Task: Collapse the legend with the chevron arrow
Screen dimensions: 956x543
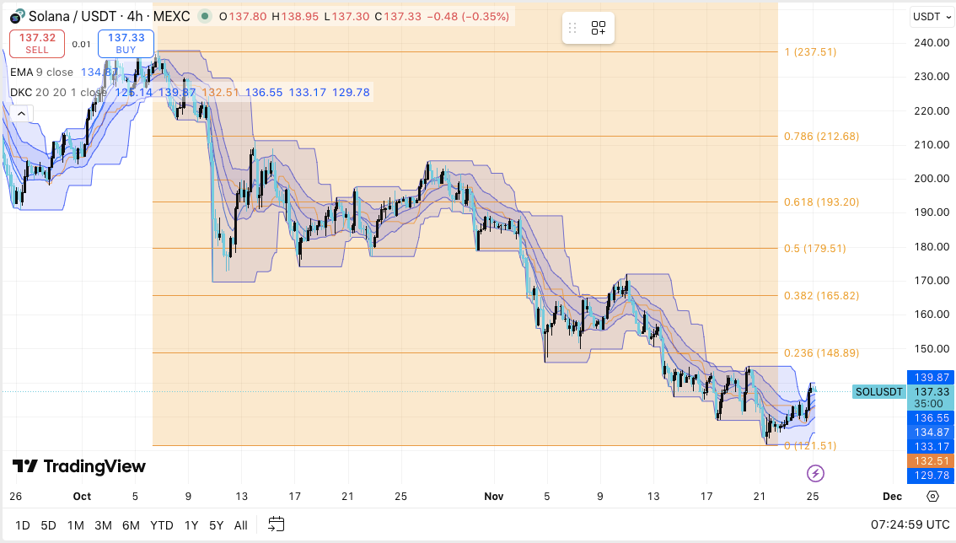Action: 20,112
